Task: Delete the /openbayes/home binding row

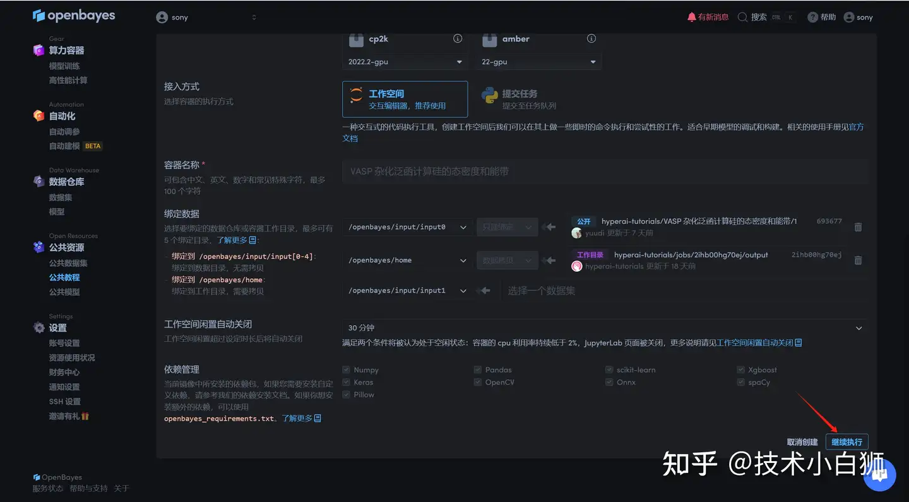Action: (858, 260)
